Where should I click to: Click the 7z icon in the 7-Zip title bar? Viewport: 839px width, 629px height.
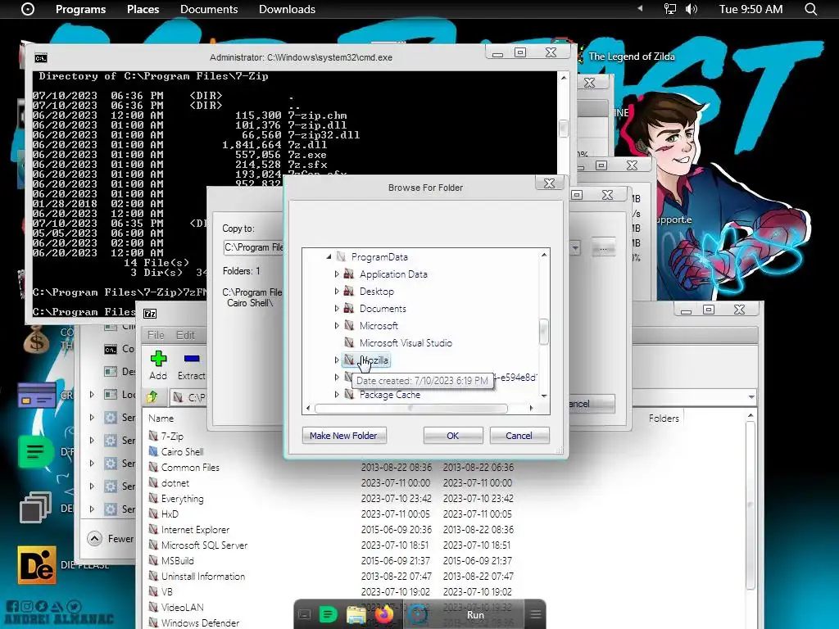point(151,314)
